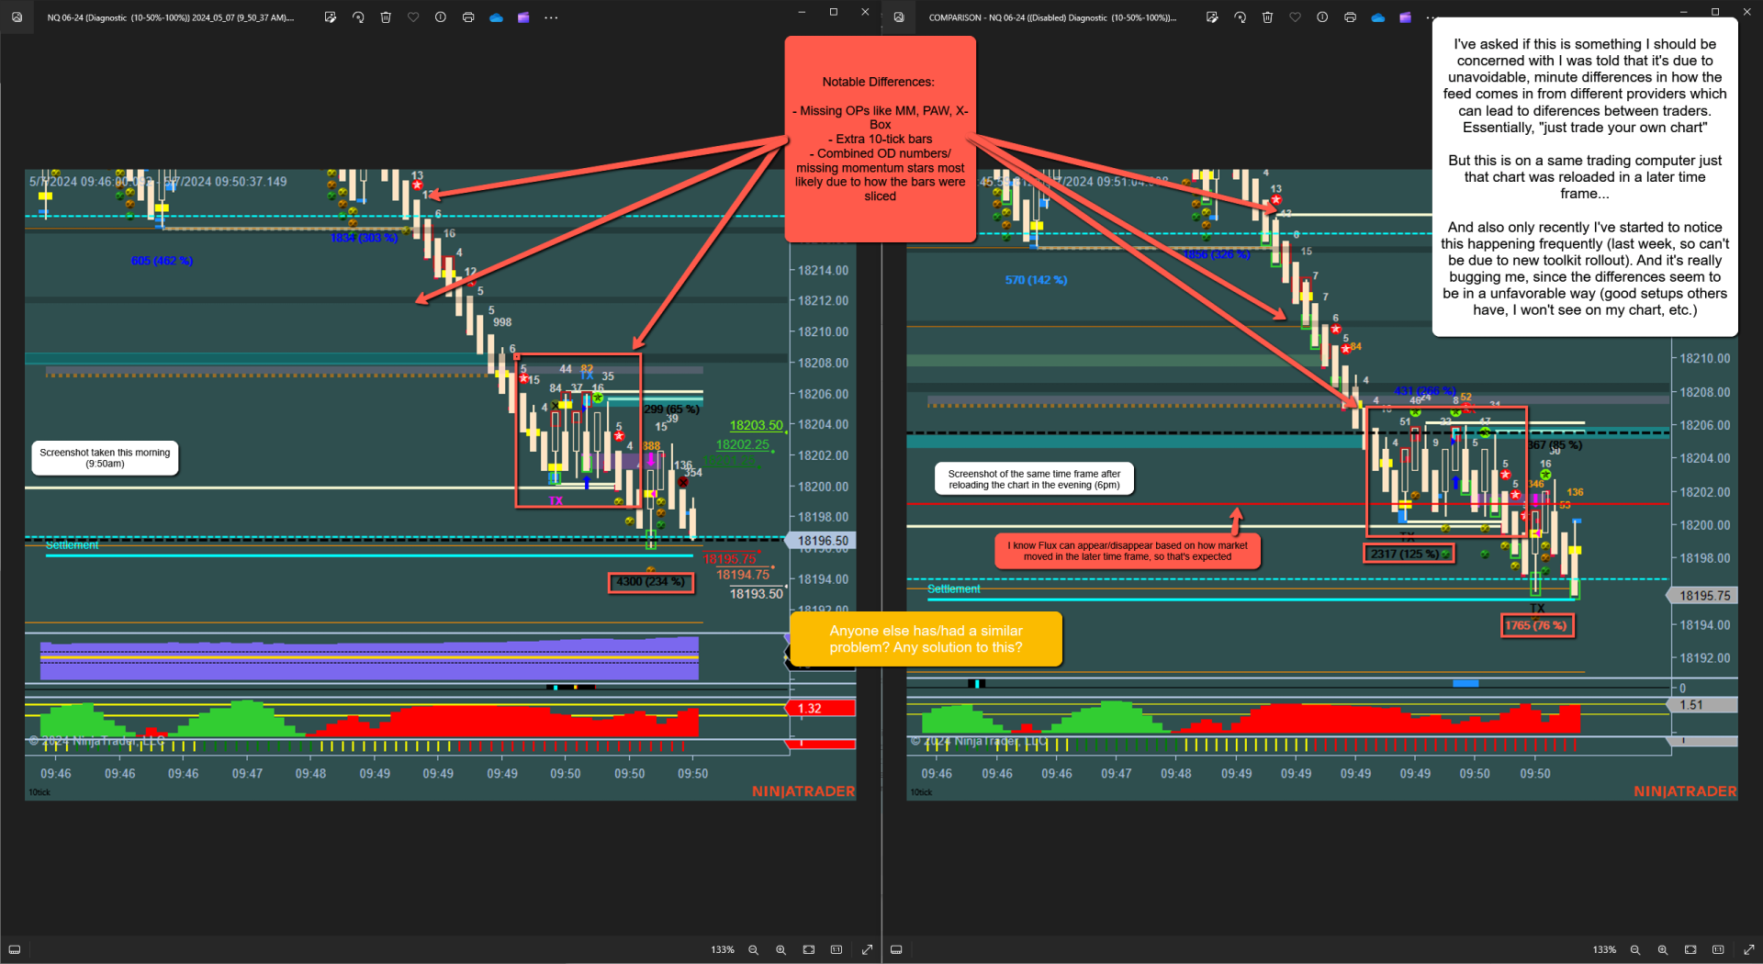Toggle the filmstrip in the left Photos window
The image size is (1763, 964).
point(15,949)
